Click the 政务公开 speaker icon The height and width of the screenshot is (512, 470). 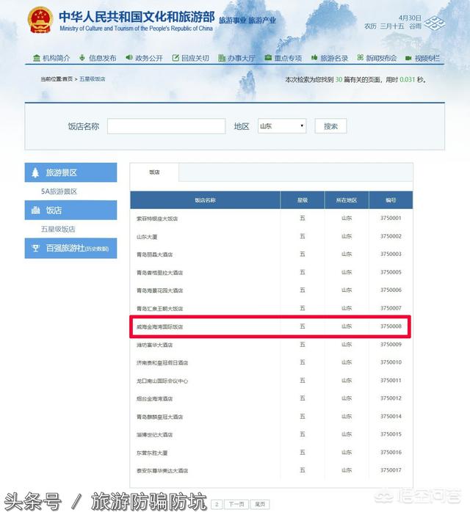coord(129,58)
